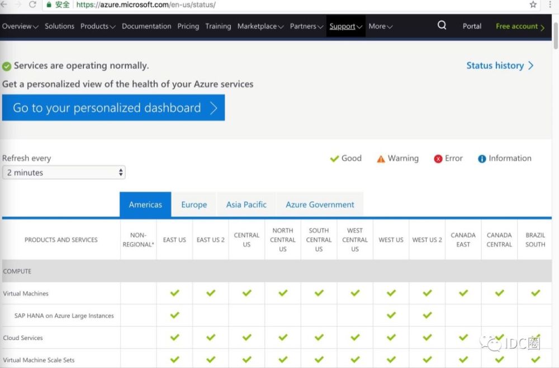The width and height of the screenshot is (559, 368).
Task: Switch to the Europe tab
Action: point(194,204)
